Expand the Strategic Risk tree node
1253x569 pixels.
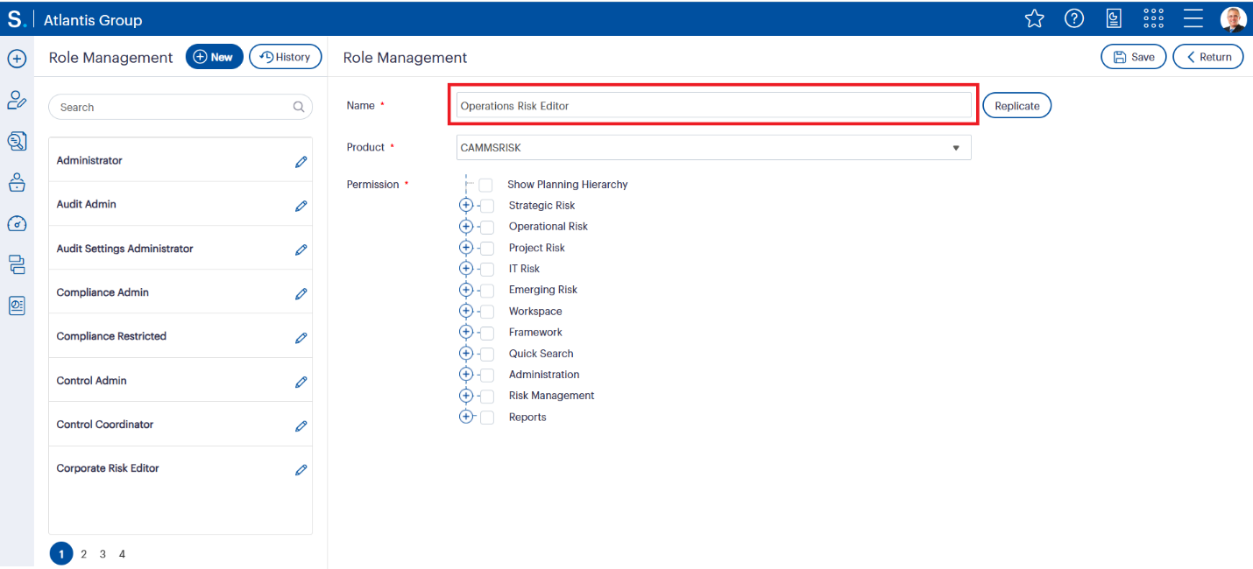click(466, 205)
